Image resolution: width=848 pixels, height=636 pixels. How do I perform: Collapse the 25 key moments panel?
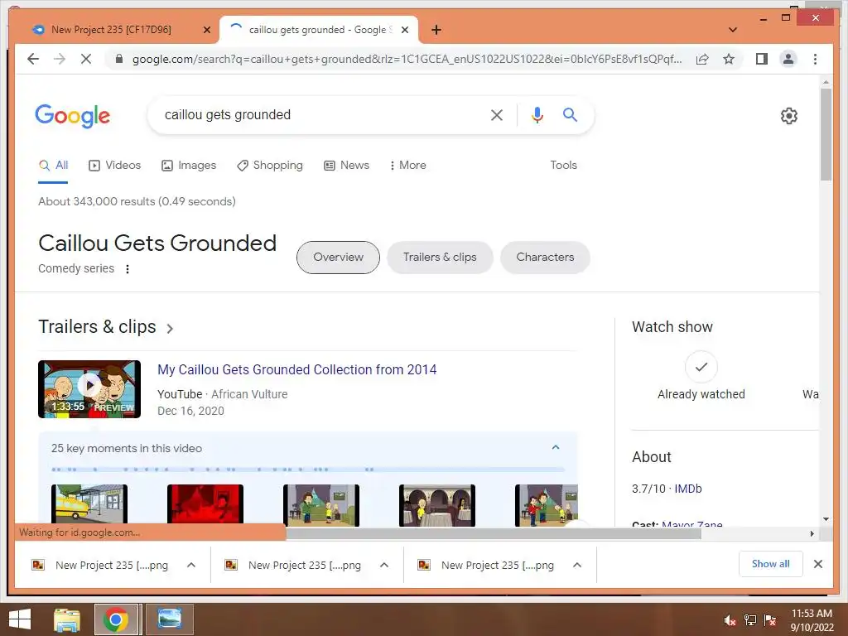(556, 448)
